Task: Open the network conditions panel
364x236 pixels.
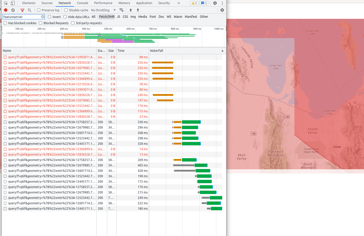Action: click(121, 10)
